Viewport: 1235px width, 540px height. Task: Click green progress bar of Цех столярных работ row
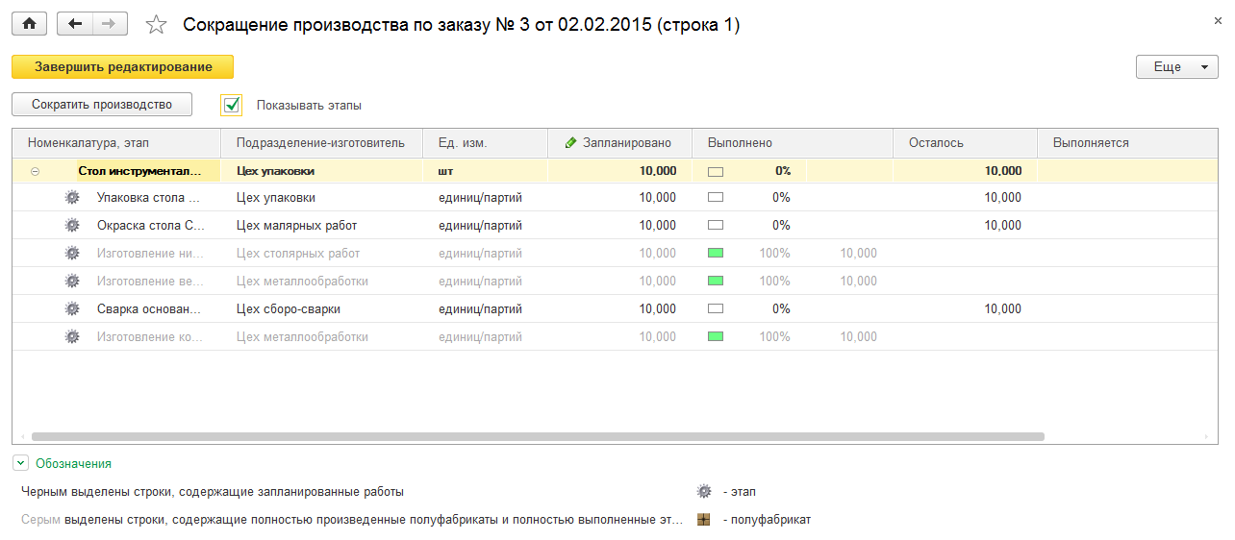[715, 254]
